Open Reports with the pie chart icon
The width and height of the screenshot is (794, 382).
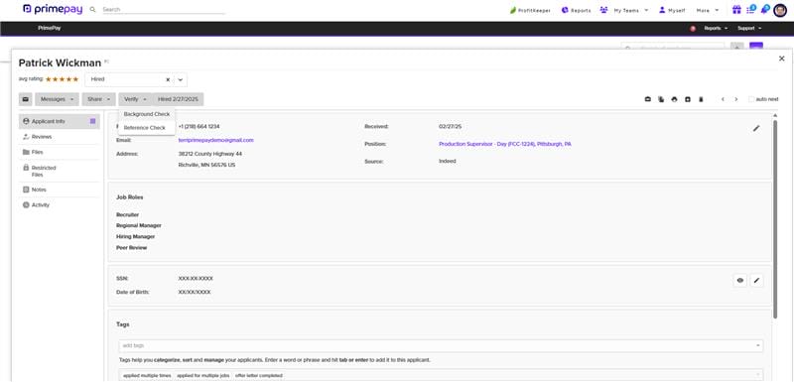pos(576,10)
